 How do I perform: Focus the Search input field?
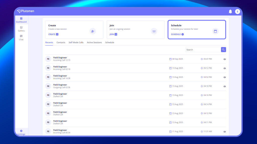203,50
